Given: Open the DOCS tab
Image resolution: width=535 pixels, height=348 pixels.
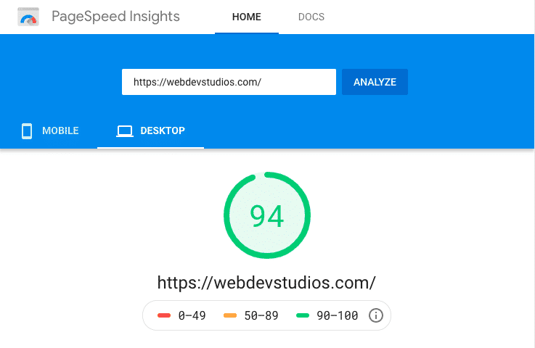Looking at the screenshot, I should 311,17.
